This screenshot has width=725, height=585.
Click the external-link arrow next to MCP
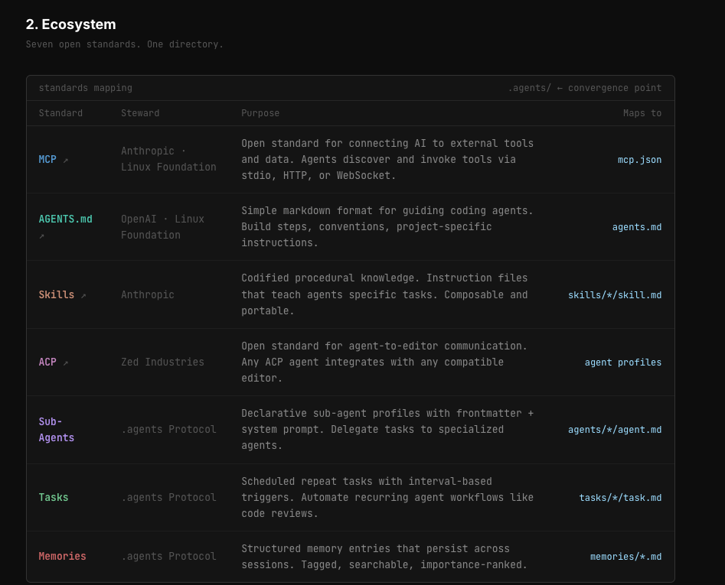point(66,161)
